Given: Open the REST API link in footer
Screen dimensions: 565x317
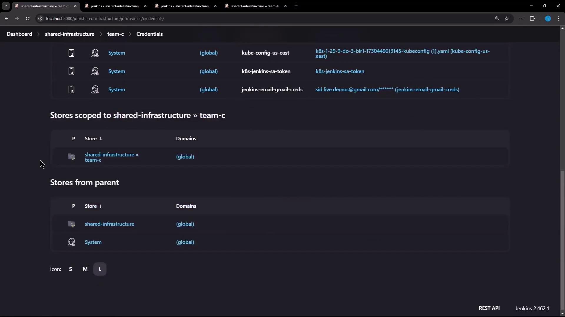Looking at the screenshot, I should (489, 308).
